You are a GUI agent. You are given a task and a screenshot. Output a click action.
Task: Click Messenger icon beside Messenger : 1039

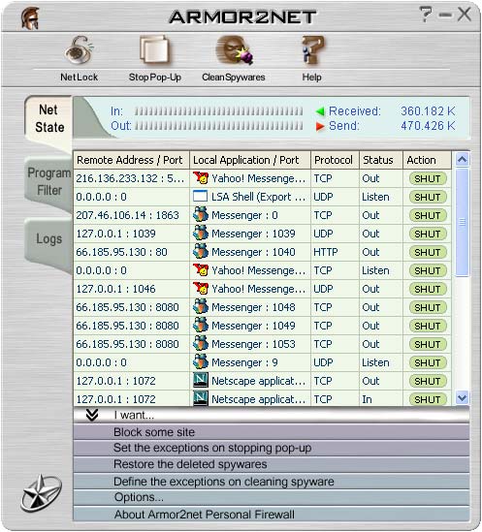[x=200, y=234]
